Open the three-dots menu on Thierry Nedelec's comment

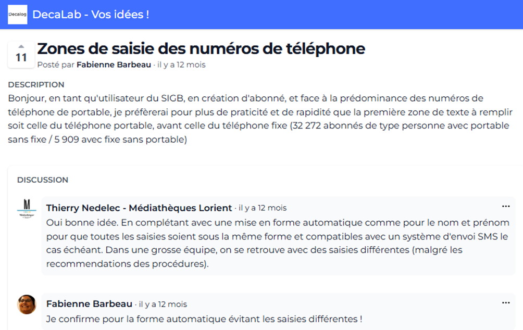tap(505, 206)
